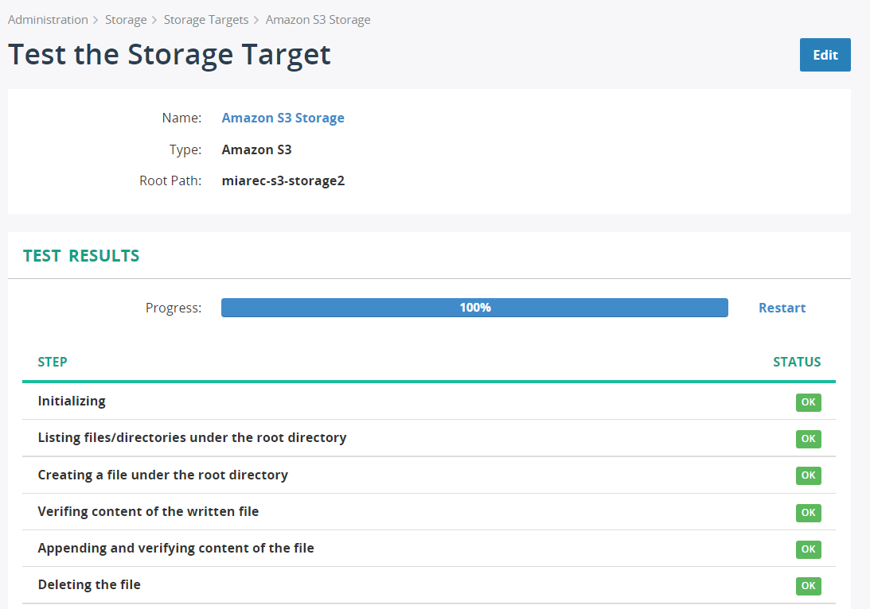The width and height of the screenshot is (870, 609).
Task: Click the OK status for Initializing
Action: [809, 402]
